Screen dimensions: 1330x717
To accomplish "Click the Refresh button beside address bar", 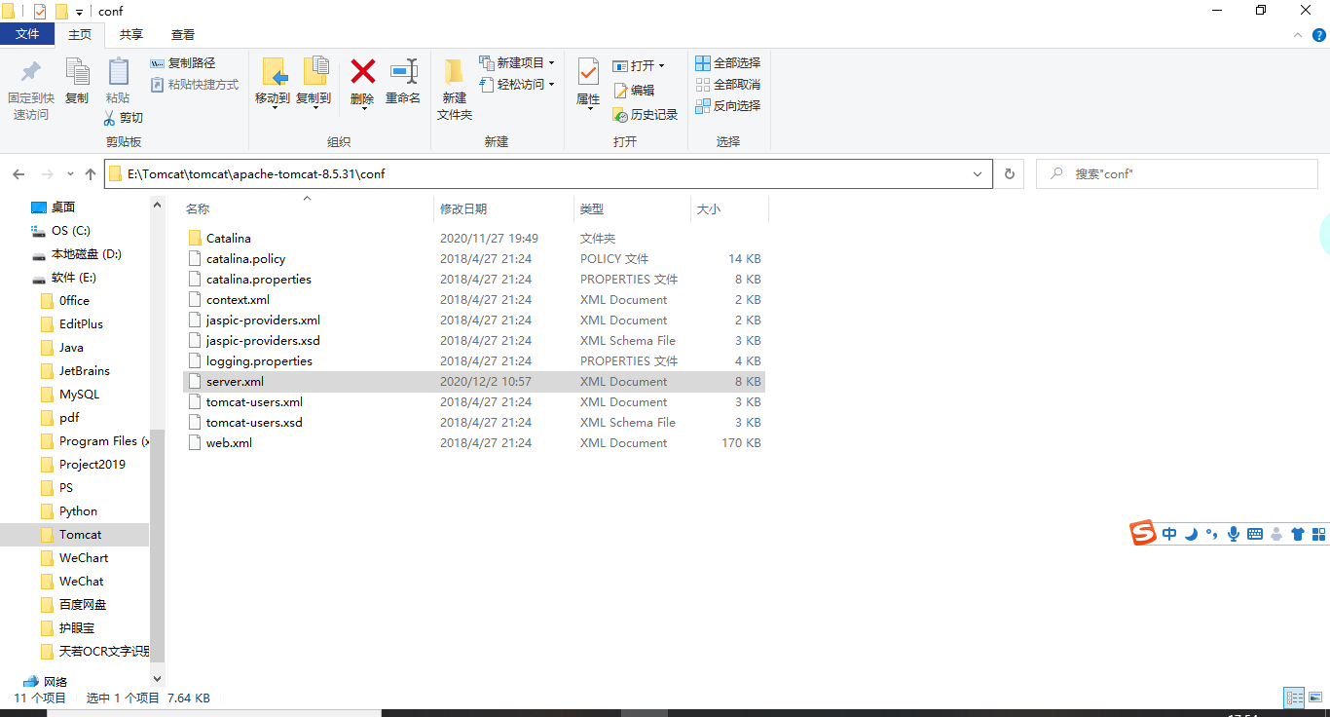I will 1010,174.
